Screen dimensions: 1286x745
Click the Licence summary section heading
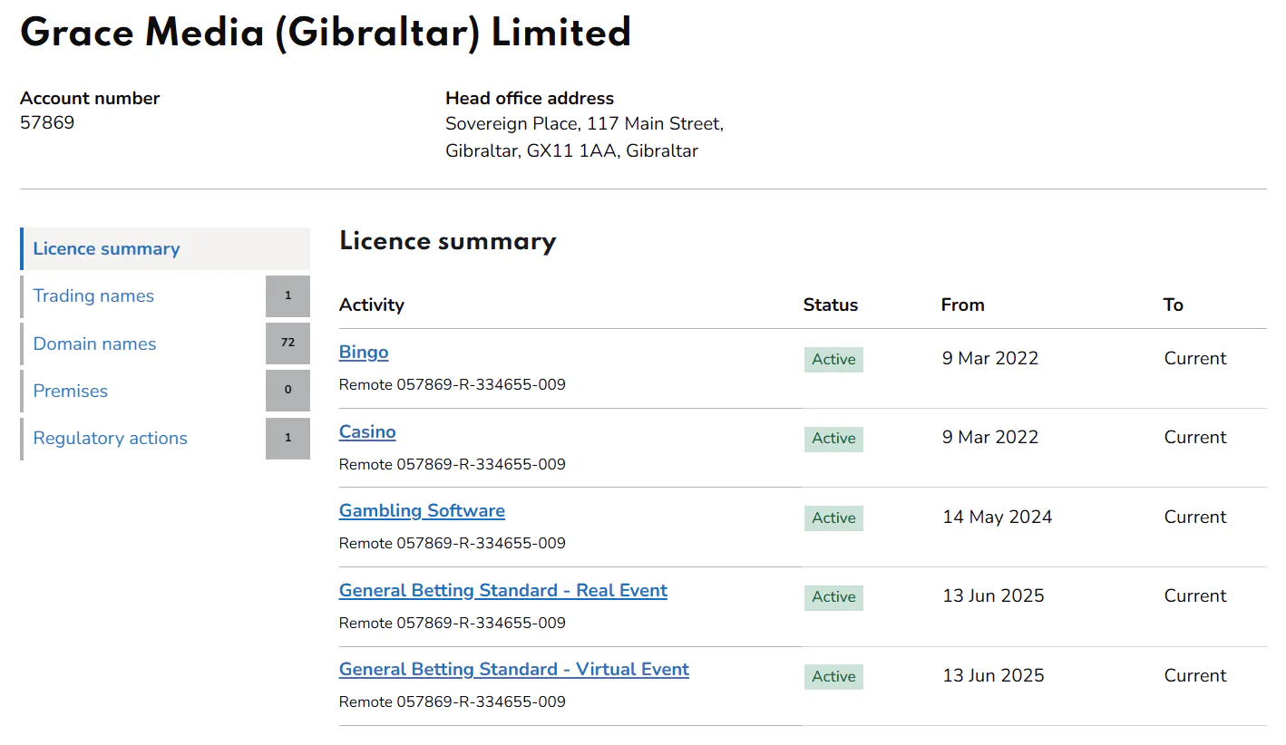(448, 241)
